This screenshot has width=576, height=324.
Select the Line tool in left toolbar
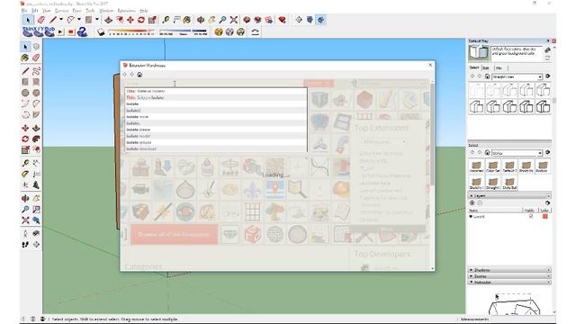coord(25,71)
